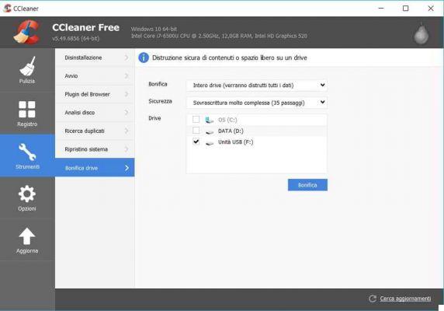Open the Aggiorna upgrade arrow section

[27, 240]
